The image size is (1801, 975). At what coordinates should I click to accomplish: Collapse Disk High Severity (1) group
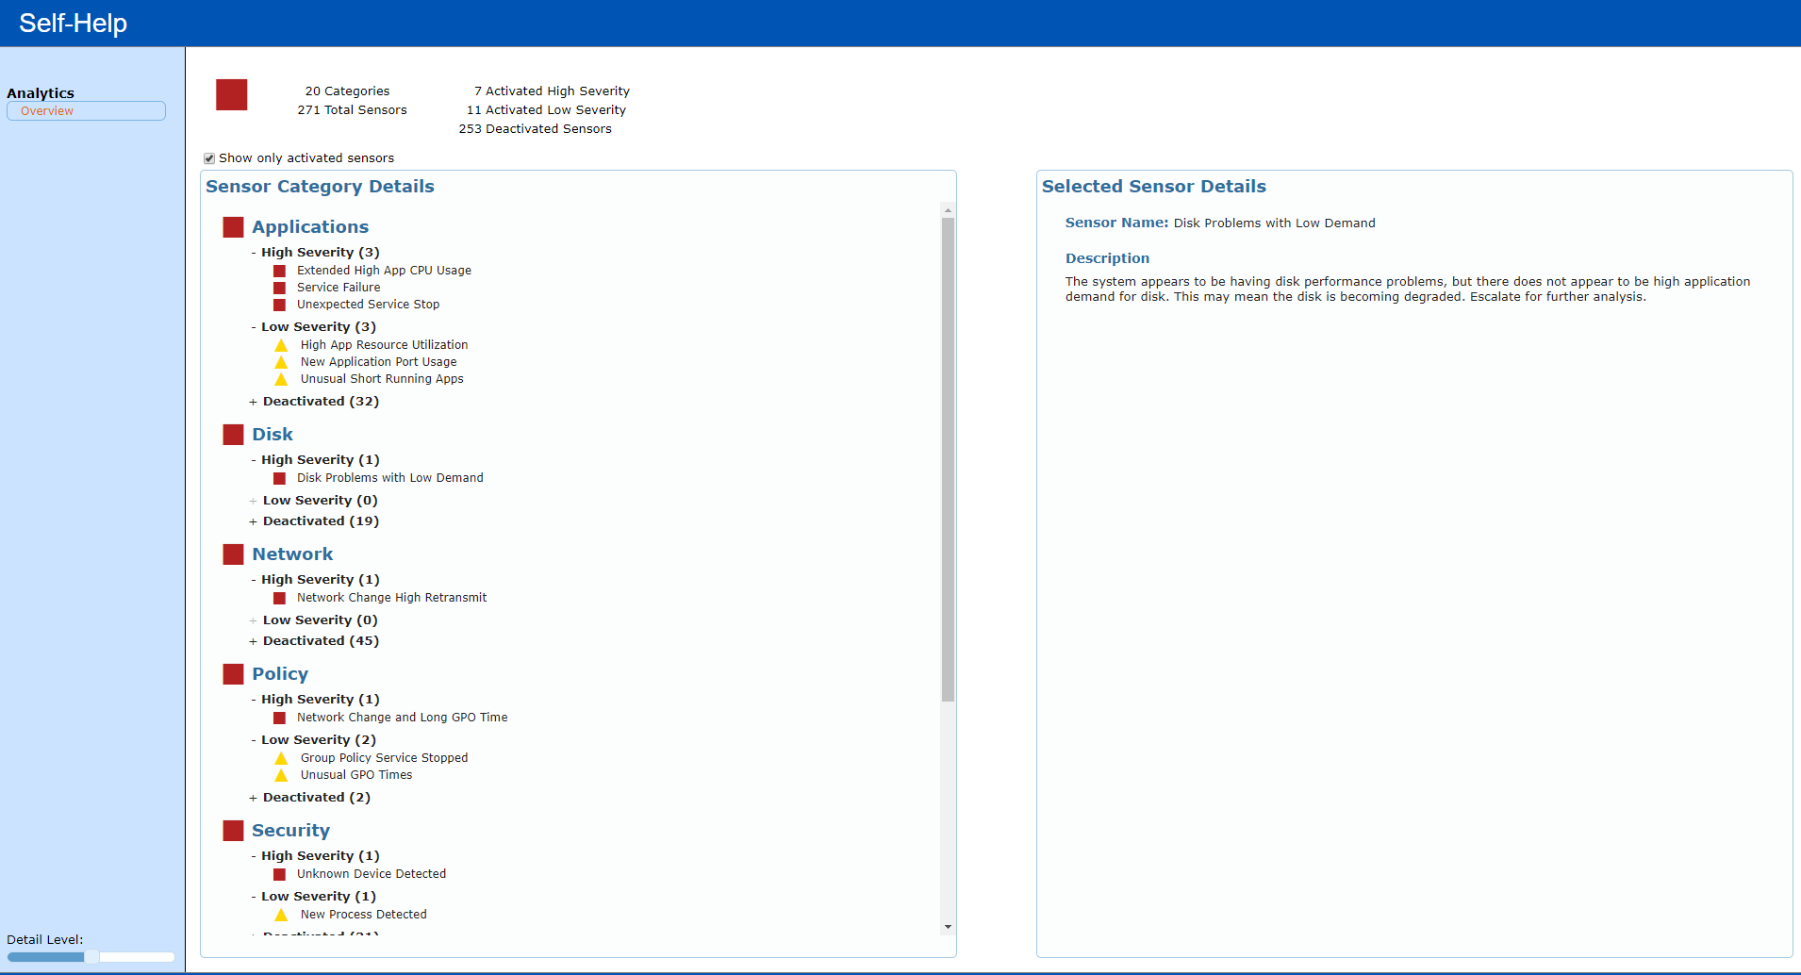pos(254,460)
